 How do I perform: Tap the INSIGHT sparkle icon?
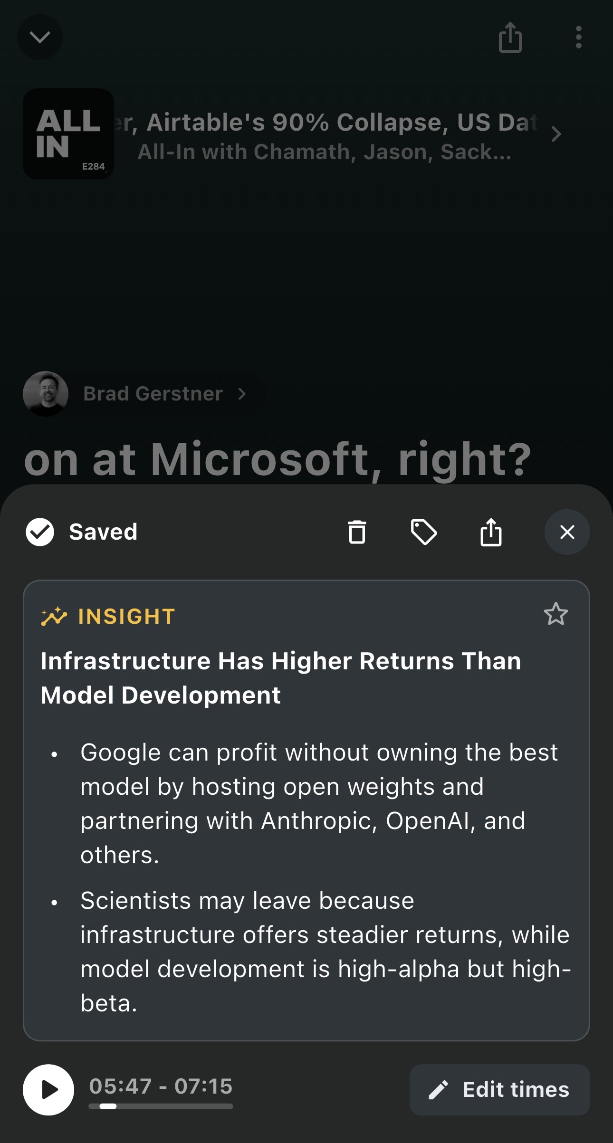pyautogui.click(x=54, y=617)
